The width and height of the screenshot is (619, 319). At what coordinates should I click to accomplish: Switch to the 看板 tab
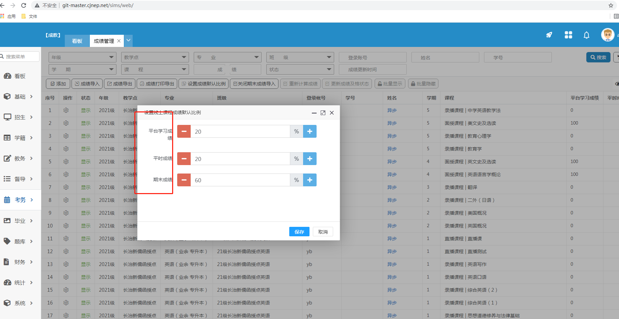[77, 41]
